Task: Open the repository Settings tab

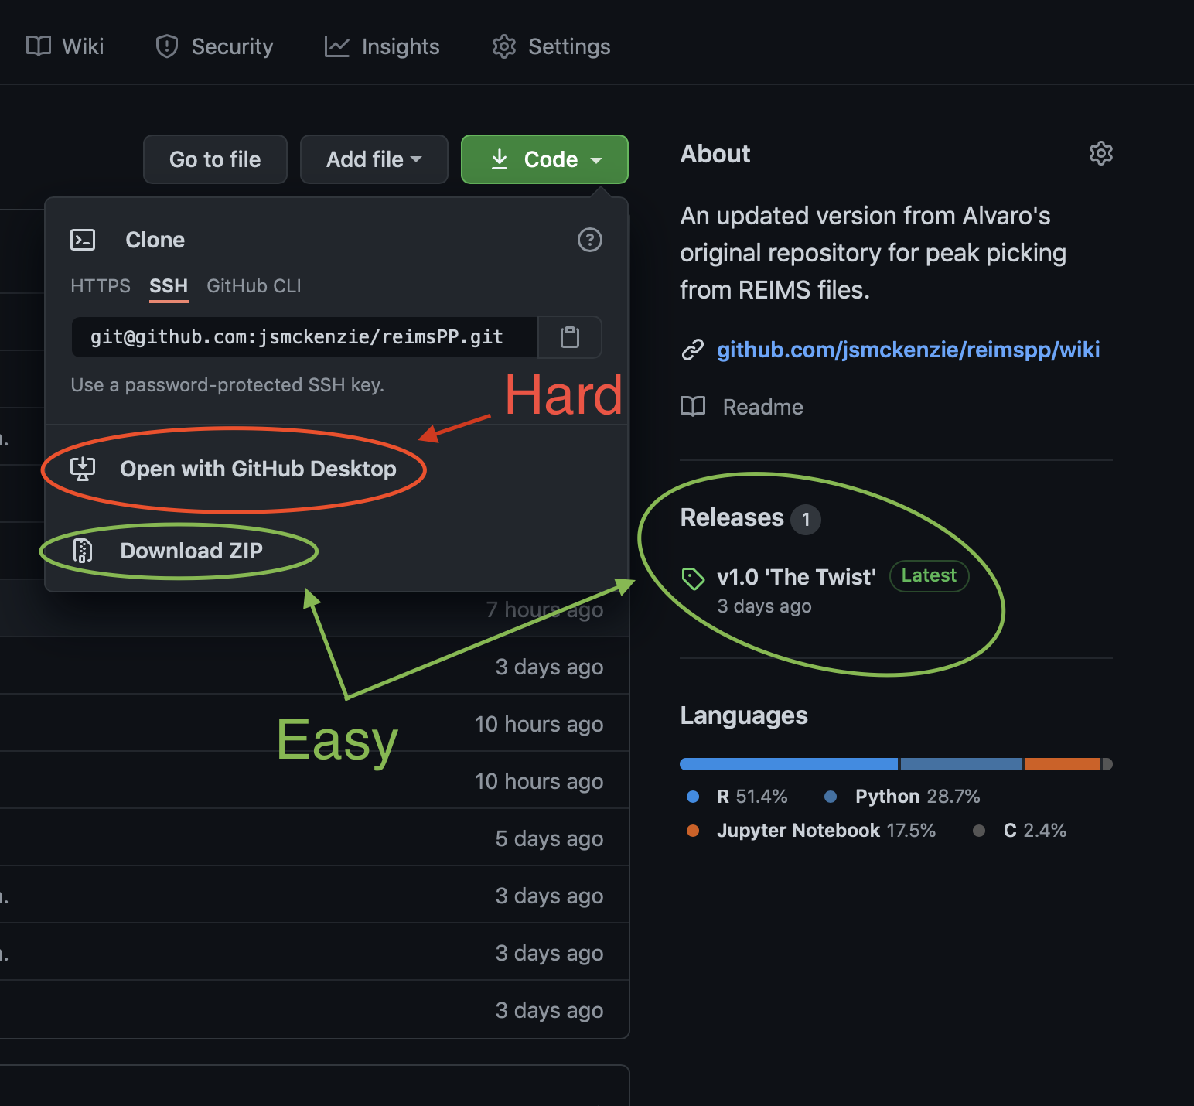Action: tap(551, 46)
